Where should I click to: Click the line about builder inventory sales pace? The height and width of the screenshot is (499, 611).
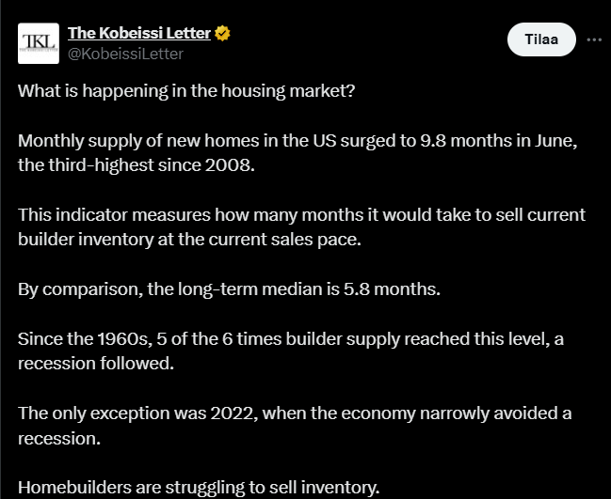pyautogui.click(x=189, y=240)
